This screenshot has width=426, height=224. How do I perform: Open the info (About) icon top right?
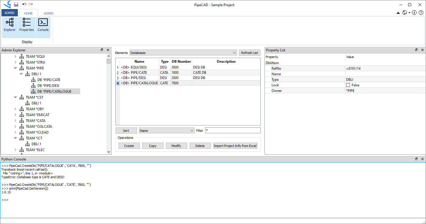pyautogui.click(x=414, y=13)
